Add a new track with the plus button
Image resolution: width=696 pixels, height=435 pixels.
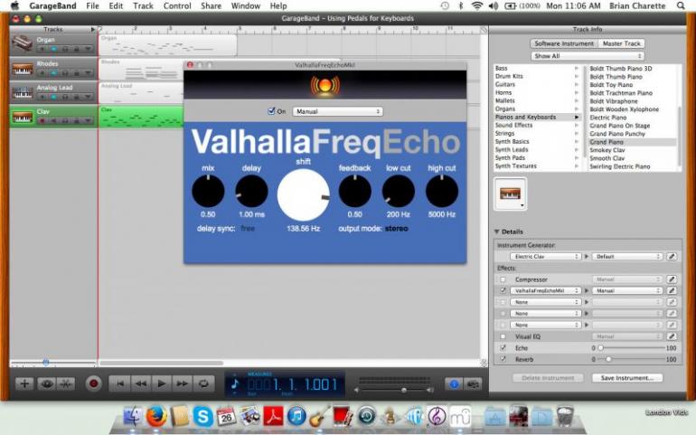coord(24,383)
